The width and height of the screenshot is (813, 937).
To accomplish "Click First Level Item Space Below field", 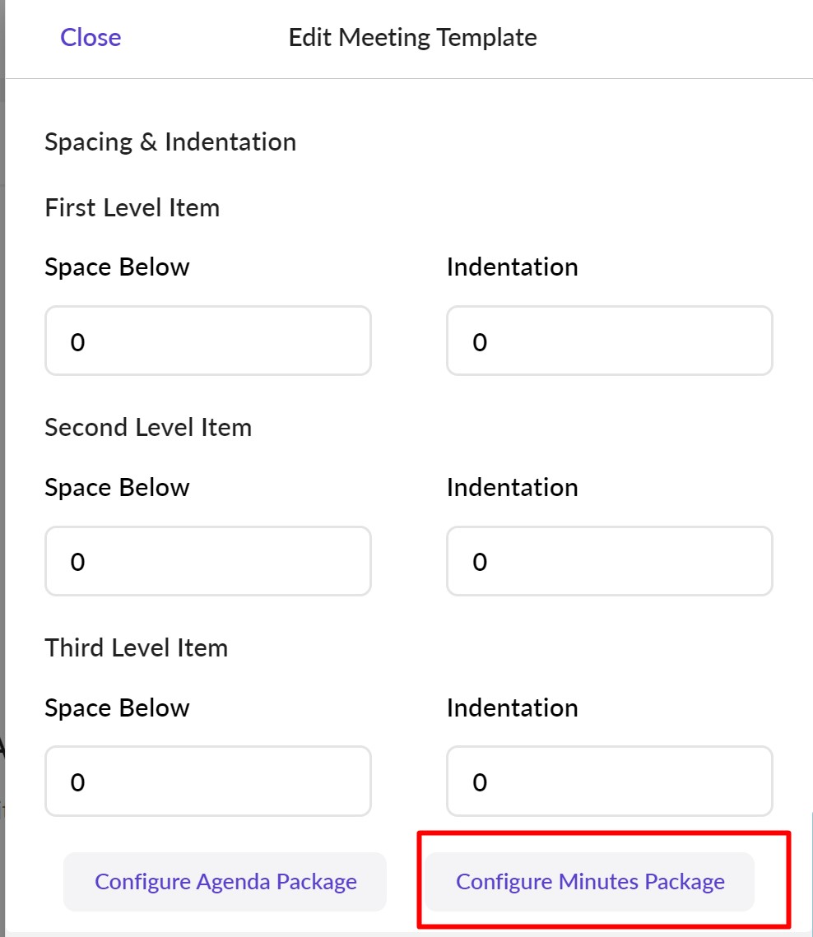I will (208, 341).
